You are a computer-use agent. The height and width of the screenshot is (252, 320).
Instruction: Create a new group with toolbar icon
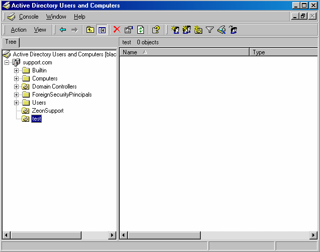(x=187, y=30)
